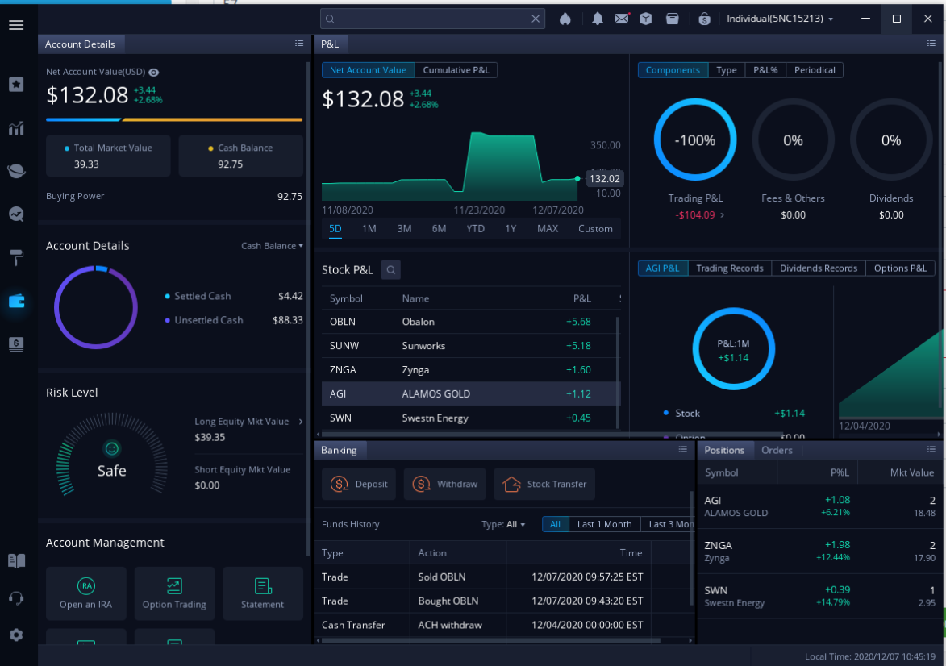Screen dimensions: 946x666
Task: Open the Cash Balance dropdown
Action: click(x=272, y=246)
